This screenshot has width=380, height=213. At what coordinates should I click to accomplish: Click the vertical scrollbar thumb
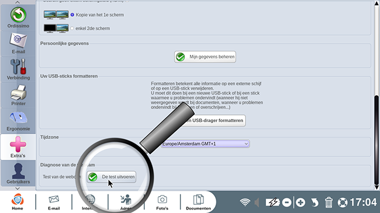pyautogui.click(x=376, y=140)
